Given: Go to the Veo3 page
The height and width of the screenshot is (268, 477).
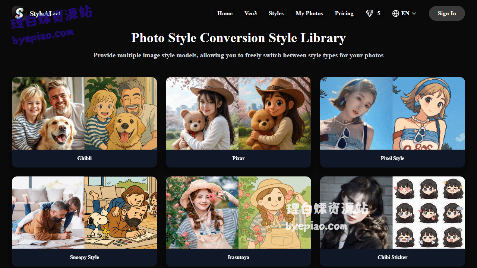Looking at the screenshot, I should coord(250,13).
